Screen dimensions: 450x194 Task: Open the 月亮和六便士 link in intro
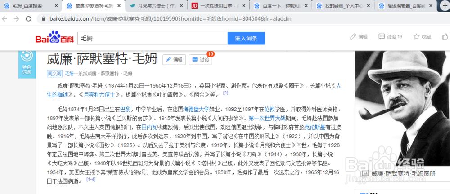(99, 95)
